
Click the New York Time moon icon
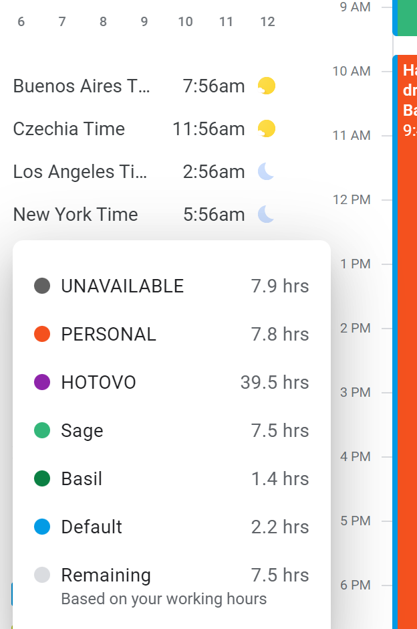(x=267, y=214)
